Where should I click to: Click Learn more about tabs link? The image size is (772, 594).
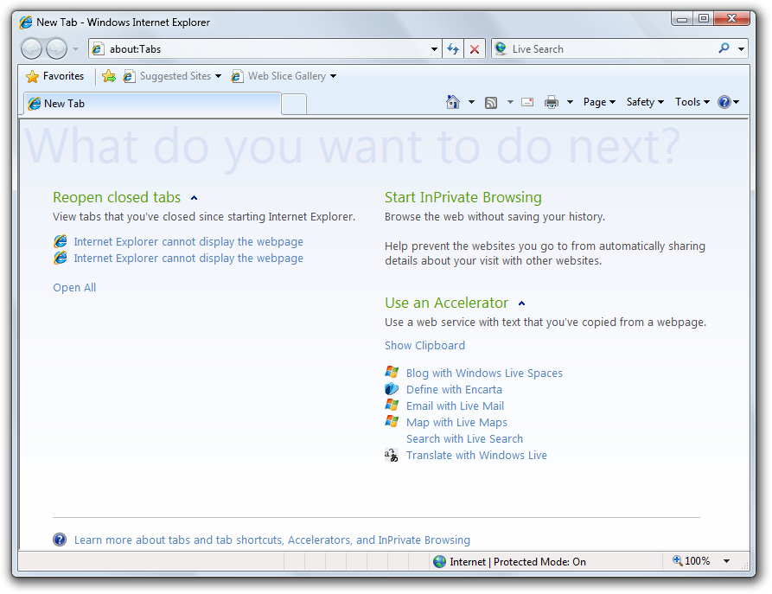(271, 540)
